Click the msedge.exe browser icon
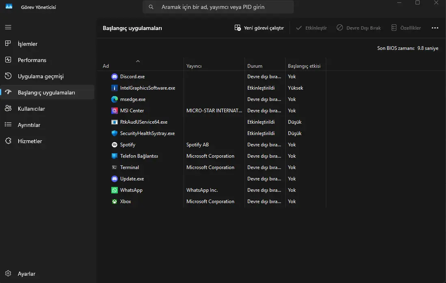Image resolution: width=446 pixels, height=283 pixels. click(115, 99)
